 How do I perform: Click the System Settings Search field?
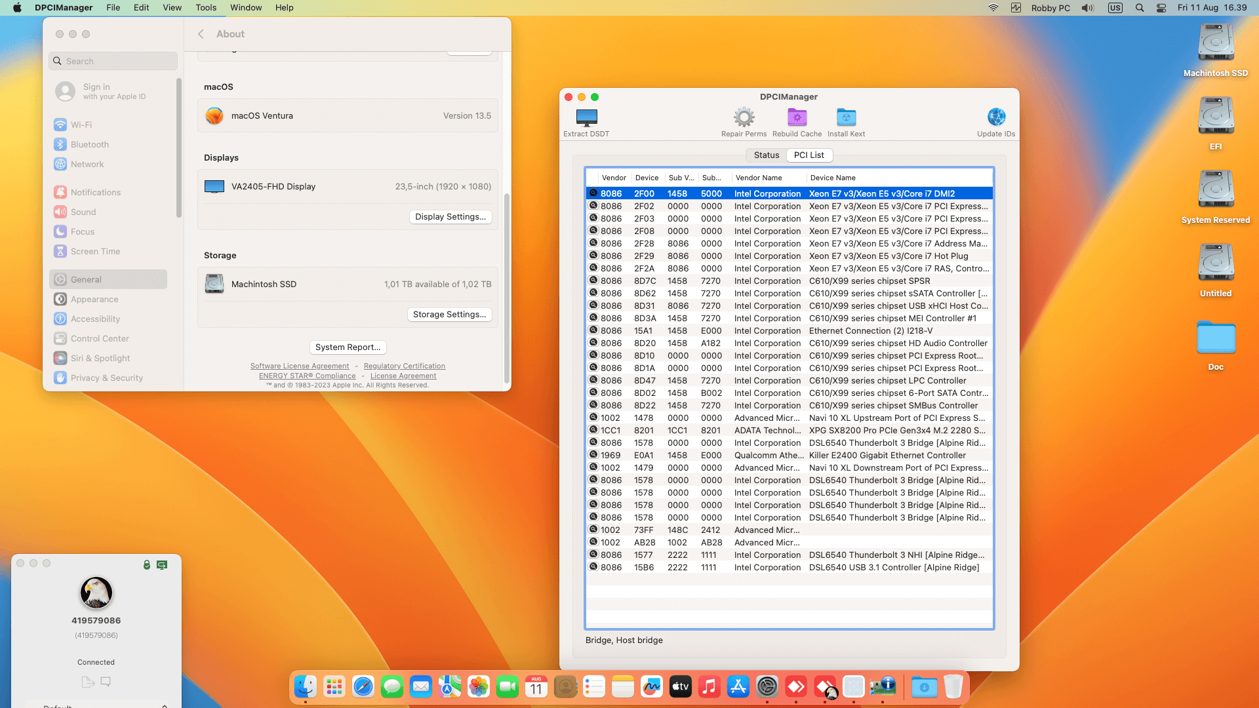point(113,61)
